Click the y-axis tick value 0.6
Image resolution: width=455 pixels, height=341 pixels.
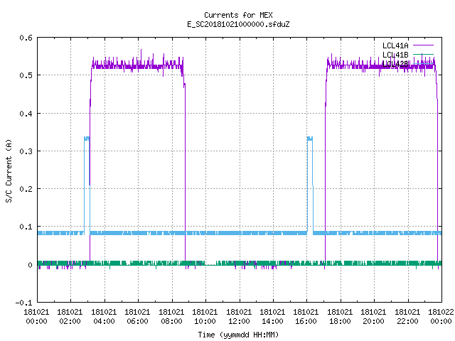click(26, 38)
